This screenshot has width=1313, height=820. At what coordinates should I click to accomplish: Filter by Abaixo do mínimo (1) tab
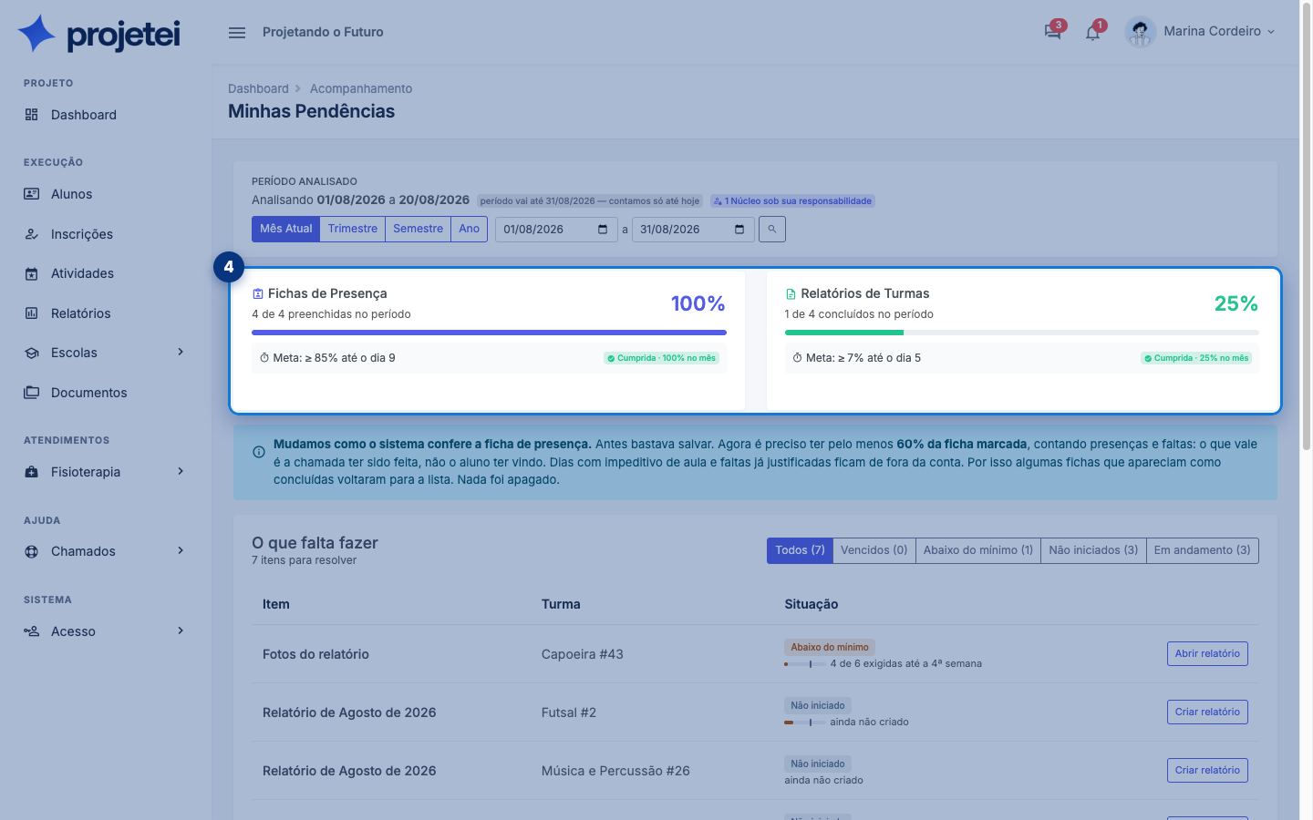[x=978, y=550]
